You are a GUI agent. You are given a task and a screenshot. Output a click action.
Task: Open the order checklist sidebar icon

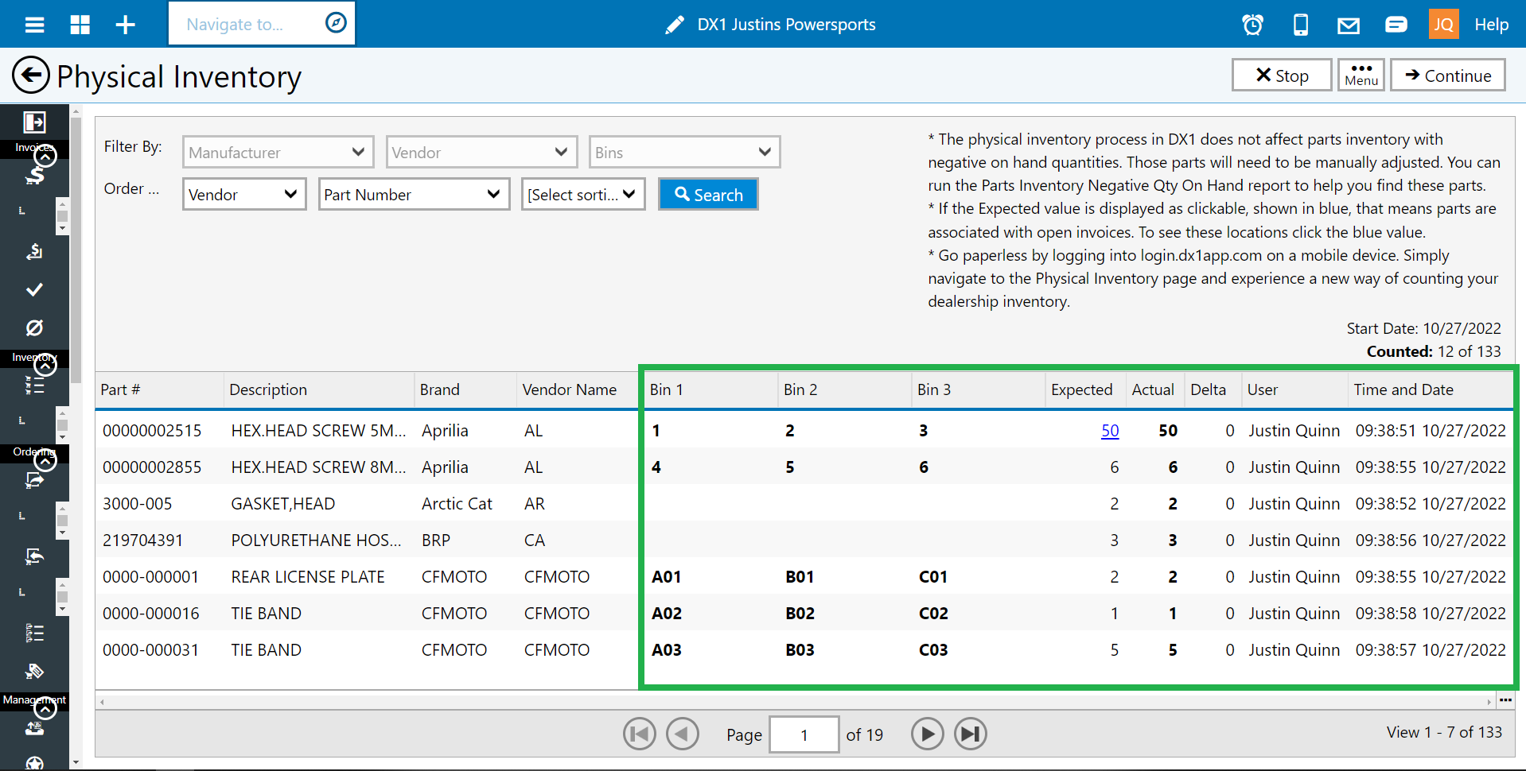coord(34,633)
